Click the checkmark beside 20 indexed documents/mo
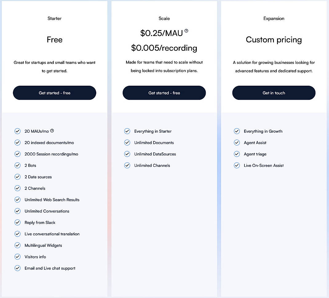Viewport: 329px width, 298px height. 18,143
